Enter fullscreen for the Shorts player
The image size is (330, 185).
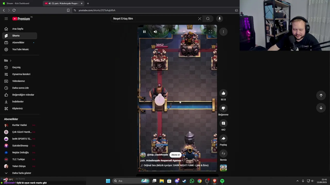click(210, 32)
